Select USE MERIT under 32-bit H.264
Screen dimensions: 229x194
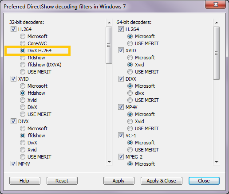(23, 72)
